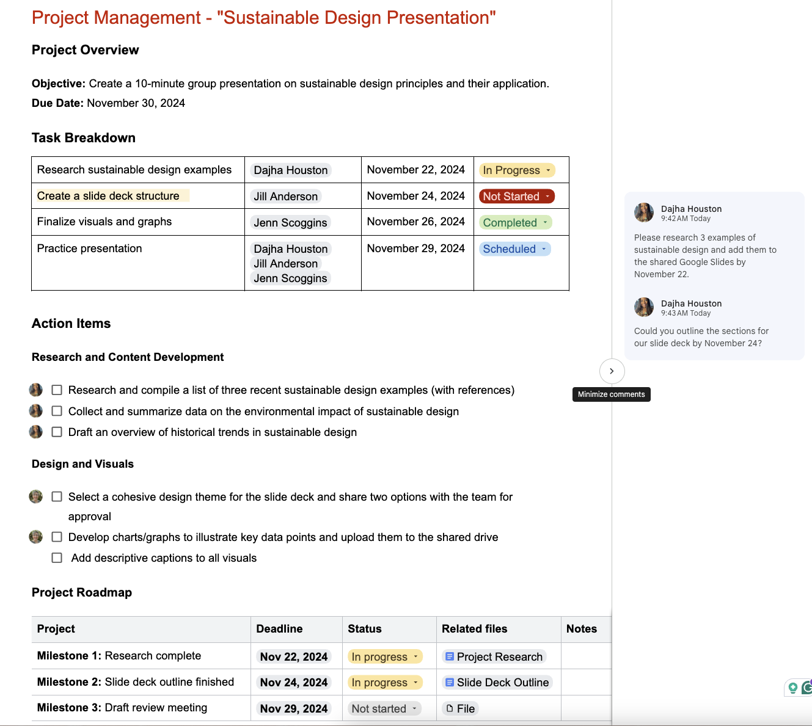812x726 pixels.
Task: Click the avatar next to historical trends item
Action: coord(35,432)
